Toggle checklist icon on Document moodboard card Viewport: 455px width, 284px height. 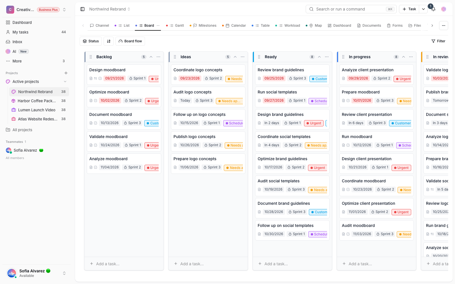pos(96,123)
